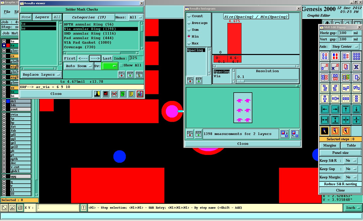This screenshot has width=363, height=221.
Task: Open the File menu
Action: (7, 12)
